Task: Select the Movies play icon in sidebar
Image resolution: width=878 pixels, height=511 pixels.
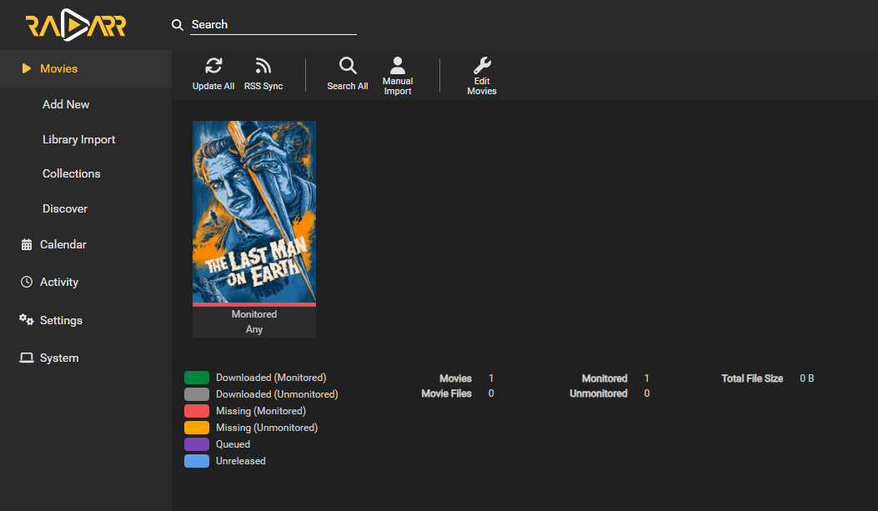Action: pos(26,68)
